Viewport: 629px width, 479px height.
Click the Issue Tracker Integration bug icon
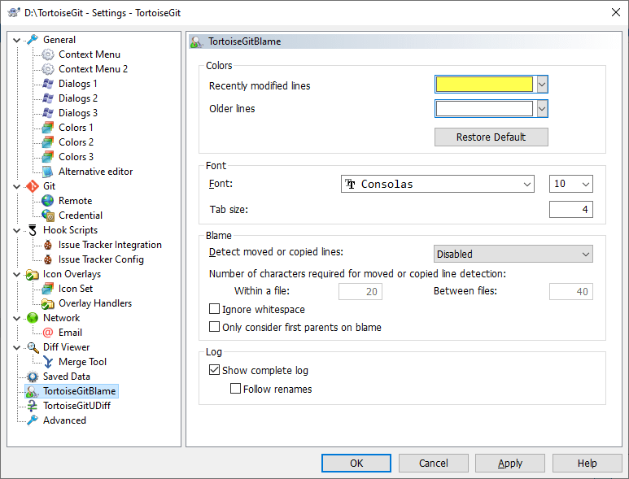coord(48,245)
